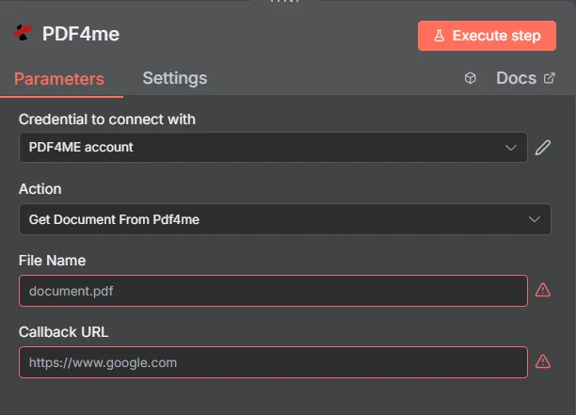Run the node with Execute step
Screen dimensions: 576x415
487,36
